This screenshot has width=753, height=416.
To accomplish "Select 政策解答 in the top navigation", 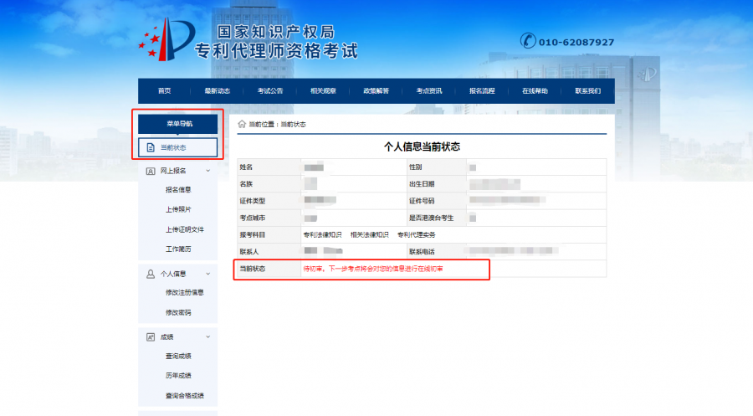I will [x=376, y=90].
